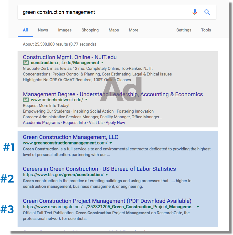233x235 pixels.
Task: Click the Concentrations: Project Control & Planning line
Action: click(x=97, y=74)
